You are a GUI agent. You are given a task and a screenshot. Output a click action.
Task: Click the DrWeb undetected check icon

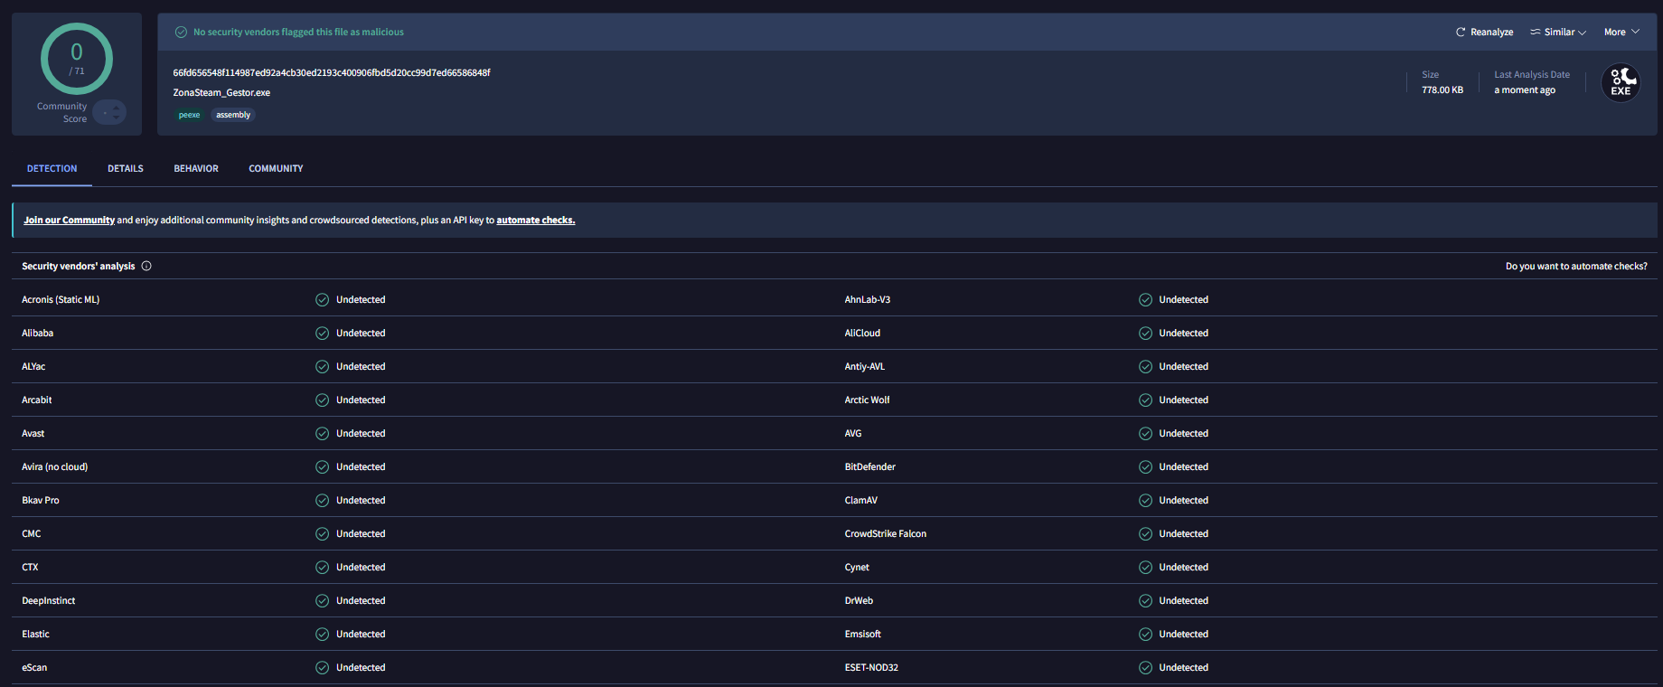click(x=1145, y=601)
